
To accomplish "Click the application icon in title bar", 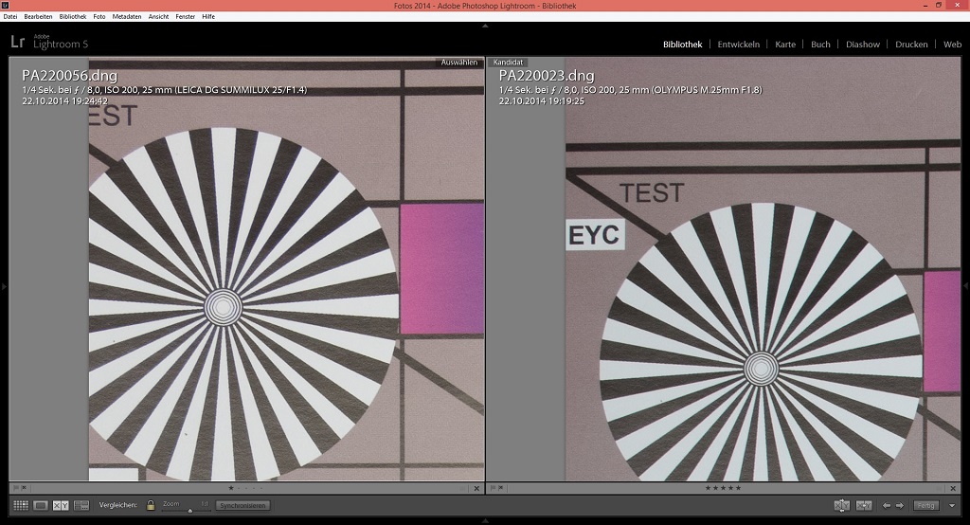I will click(5, 6).
